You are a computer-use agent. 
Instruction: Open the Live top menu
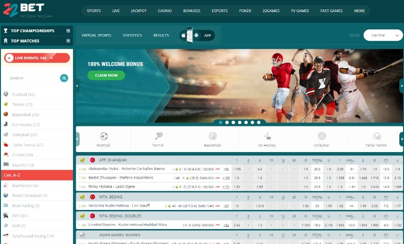click(116, 11)
